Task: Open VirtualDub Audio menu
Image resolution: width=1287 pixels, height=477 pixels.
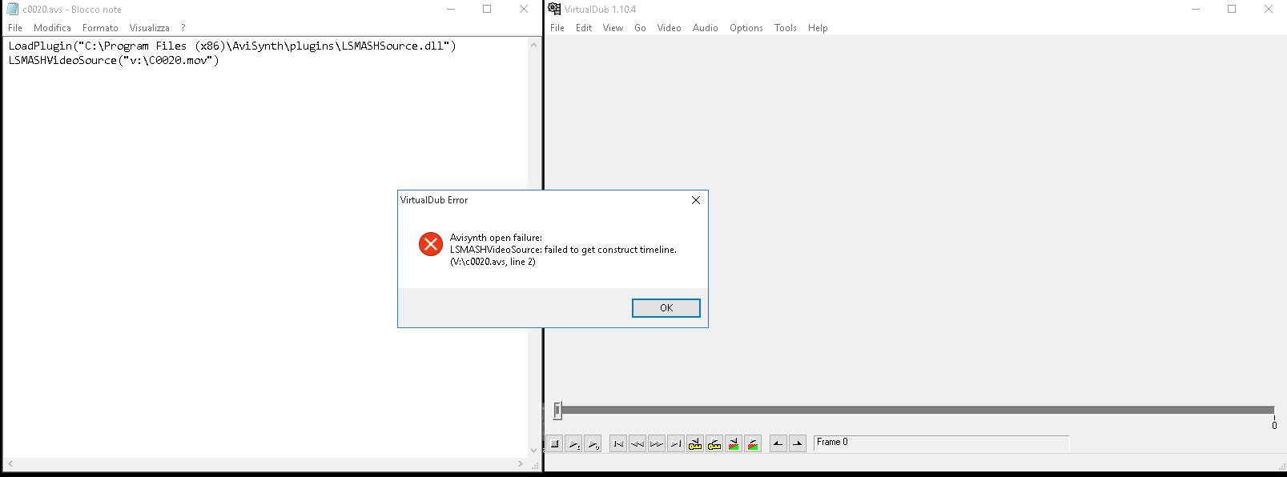Action: click(705, 28)
